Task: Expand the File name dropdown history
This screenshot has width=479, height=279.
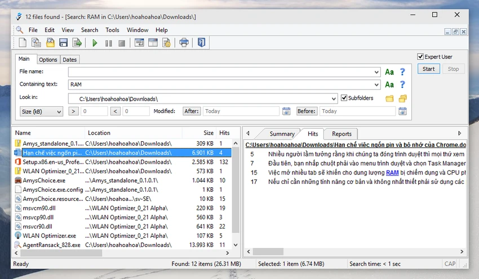Action: (376, 72)
